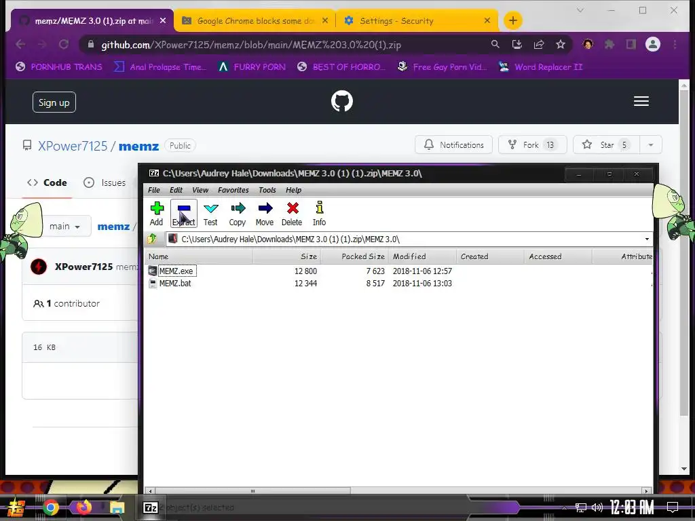Bookmark this page with star icon
The height and width of the screenshot is (521, 695).
pyautogui.click(x=560, y=44)
